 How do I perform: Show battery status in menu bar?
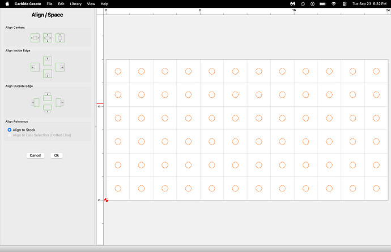(323, 4)
